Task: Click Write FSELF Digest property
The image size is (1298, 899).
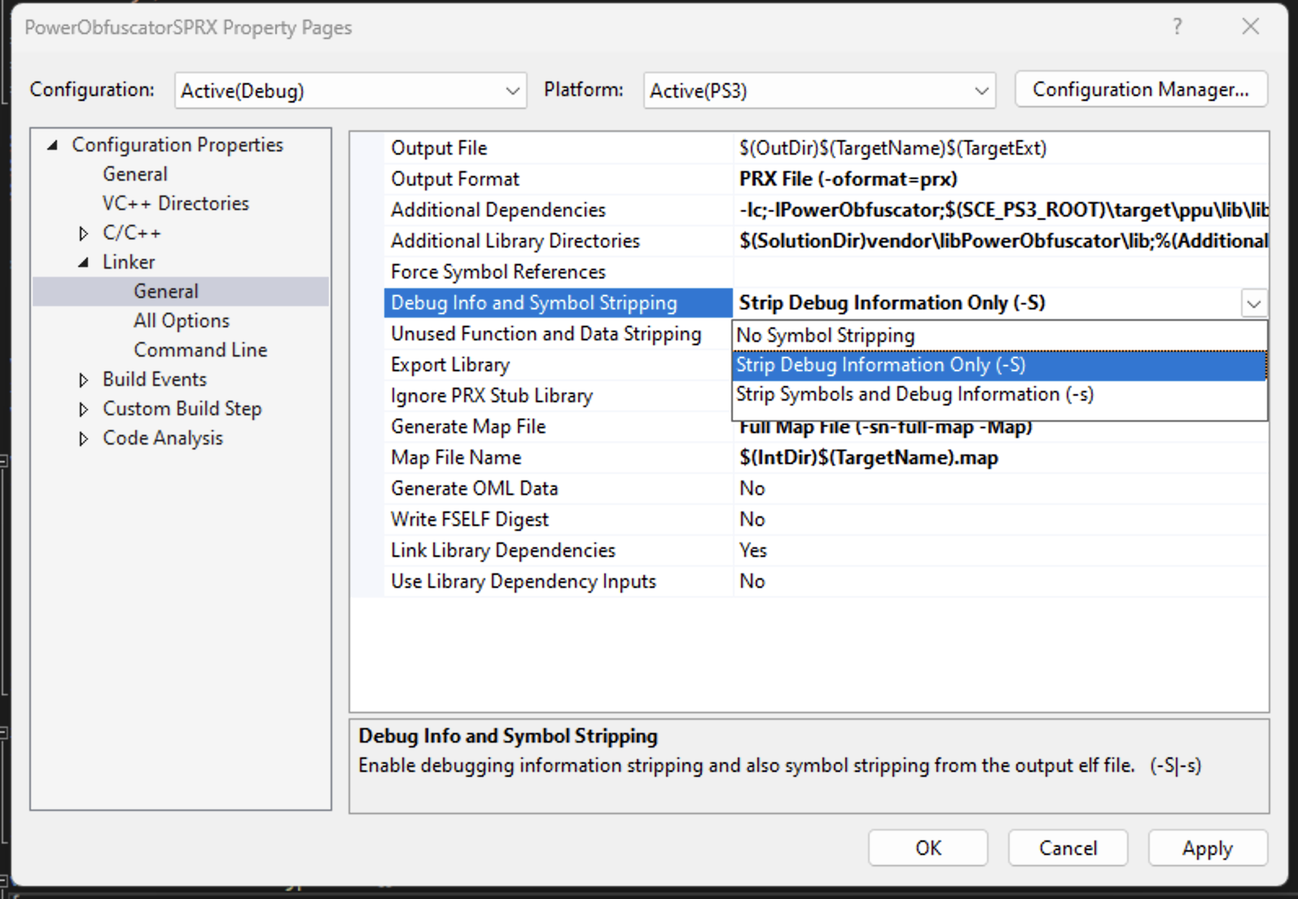Action: [470, 520]
